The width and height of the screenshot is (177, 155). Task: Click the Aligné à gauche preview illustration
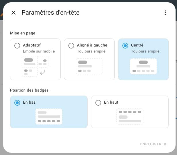pyautogui.click(x=89, y=66)
